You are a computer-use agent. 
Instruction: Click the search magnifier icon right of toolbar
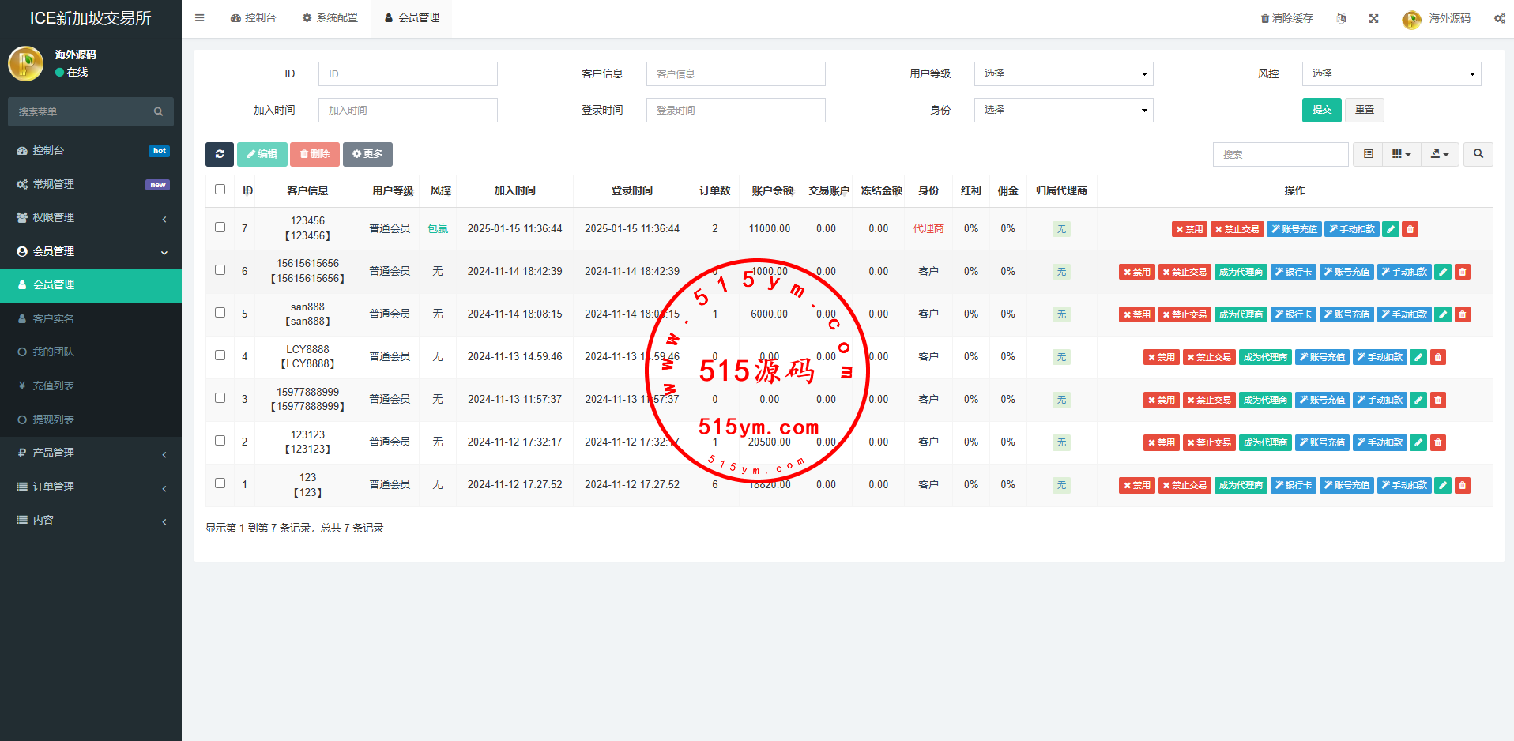(1478, 154)
